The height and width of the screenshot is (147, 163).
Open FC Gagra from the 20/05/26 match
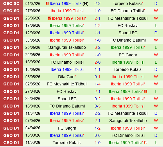[x=128, y=55]
